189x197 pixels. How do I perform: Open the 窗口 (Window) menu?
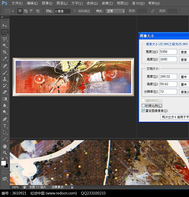tap(138, 3)
